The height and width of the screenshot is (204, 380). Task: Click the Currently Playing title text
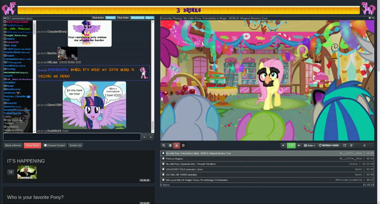click(x=214, y=18)
